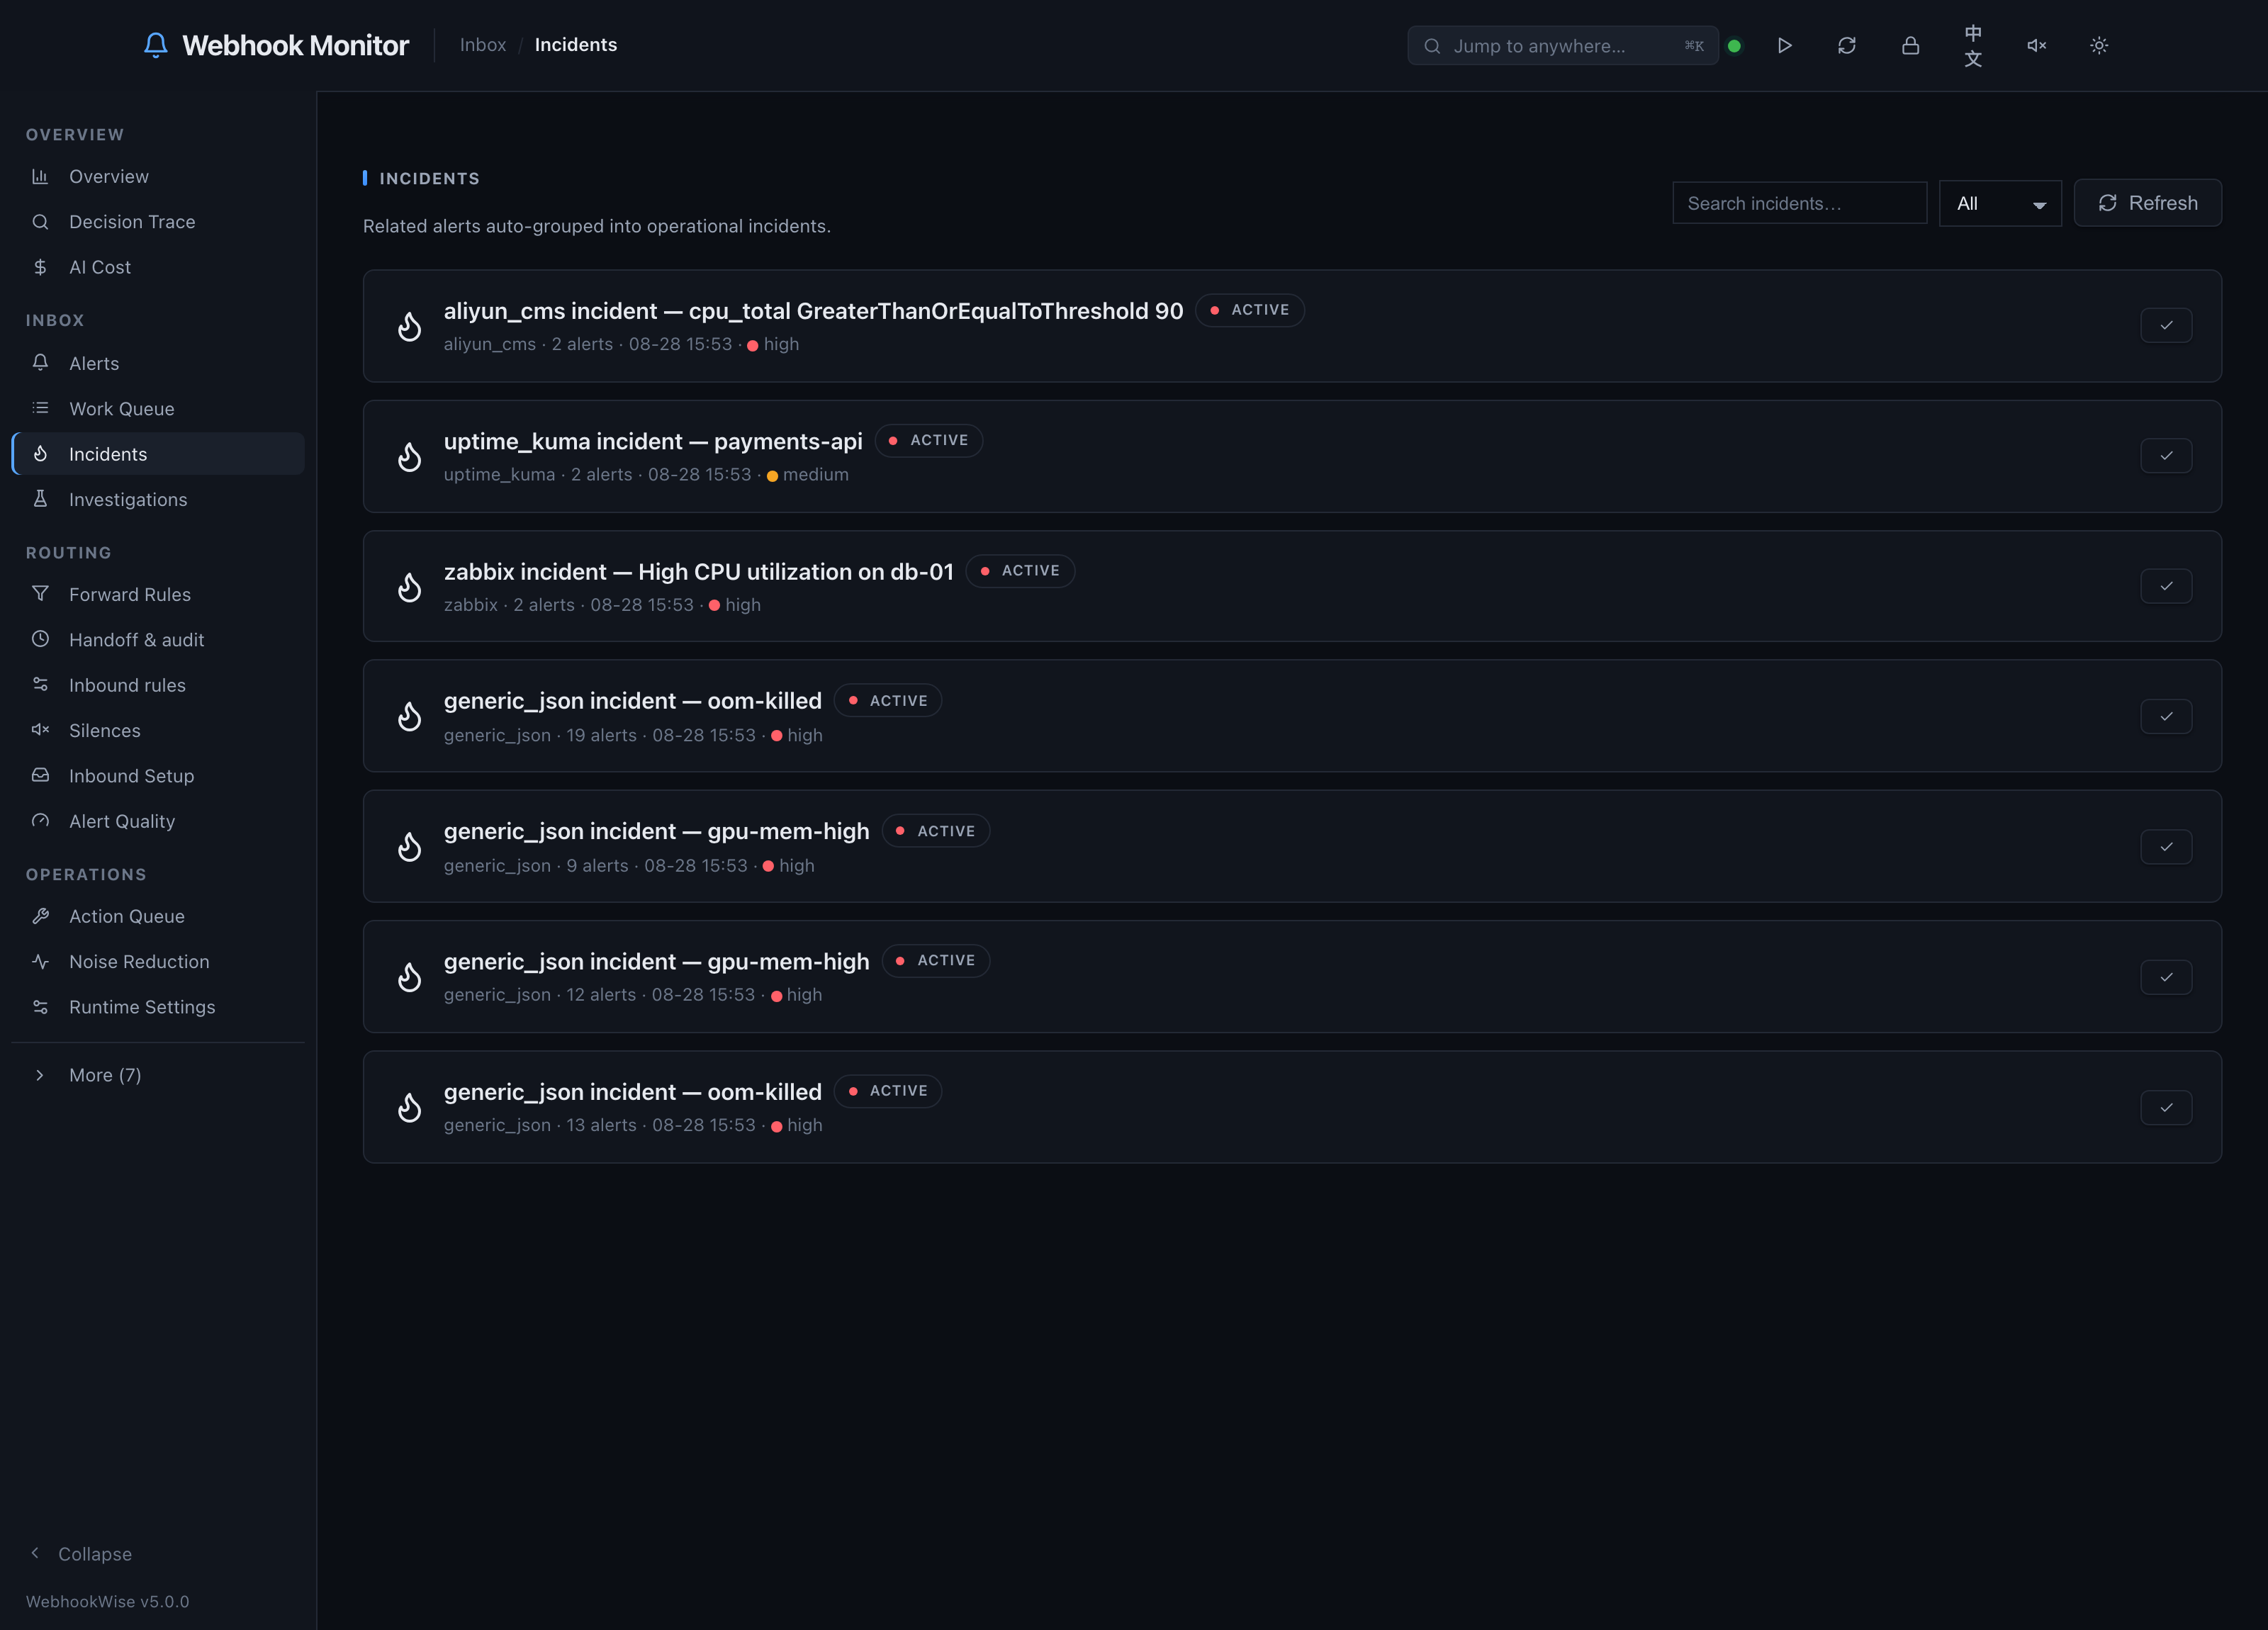Toggle the theme with the sun icon
Viewport: 2268px width, 1630px height.
tap(2099, 45)
